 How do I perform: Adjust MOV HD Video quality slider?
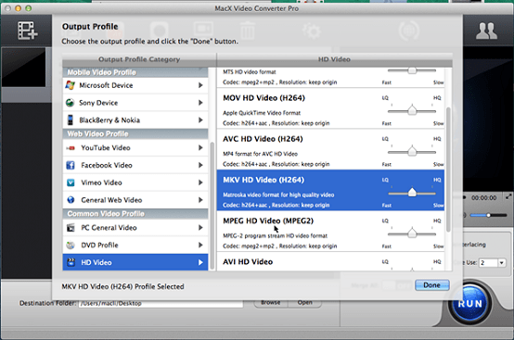tap(412, 110)
